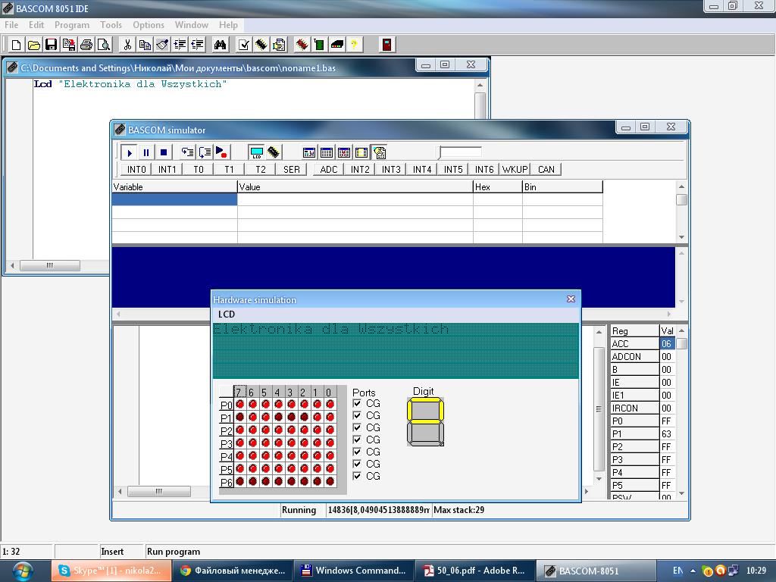Paste with the brush clipboard icon
The image size is (776, 582).
pos(162,45)
